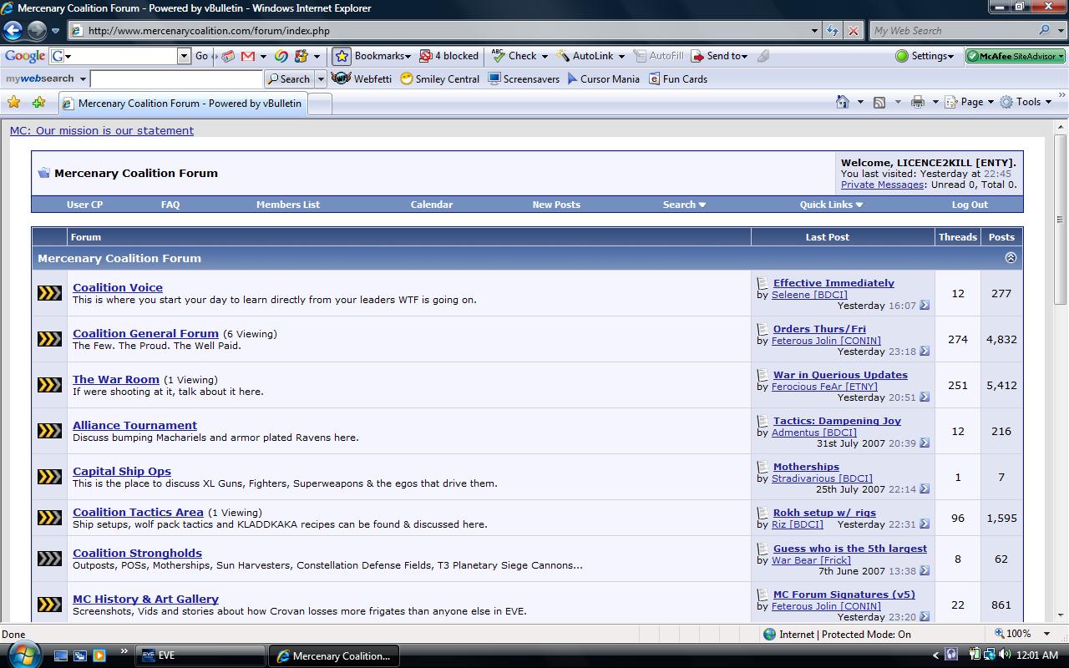This screenshot has height=668, width=1069.
Task: Open MC History & Art Gallery forum
Action: (145, 599)
